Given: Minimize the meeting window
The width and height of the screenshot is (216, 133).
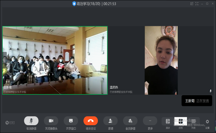Looking at the screenshot, I should [x=202, y=4].
